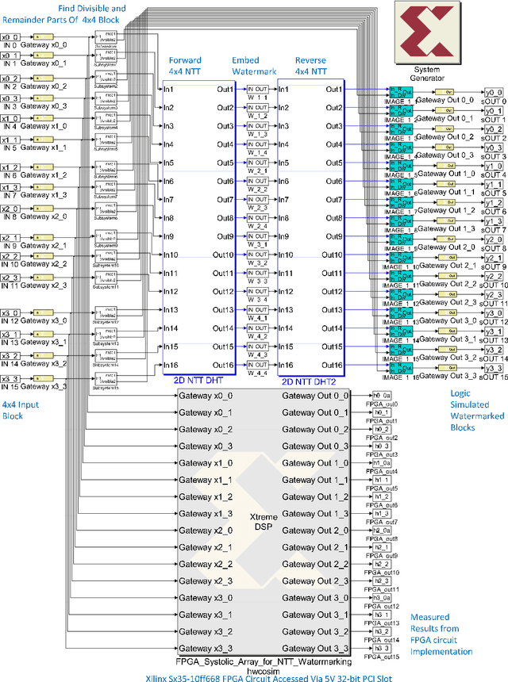This screenshot has width=508, height=682.
Task: Select the Gateway x3_0 input block
Action: 44,314
